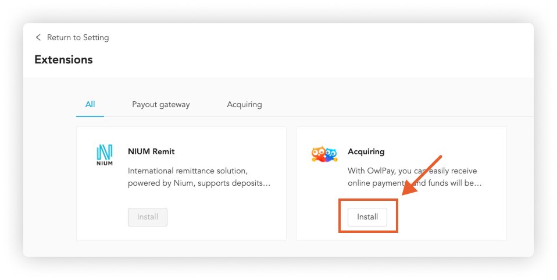Click the back chevron arrow icon
The width and height of the screenshot is (557, 280).
38,38
